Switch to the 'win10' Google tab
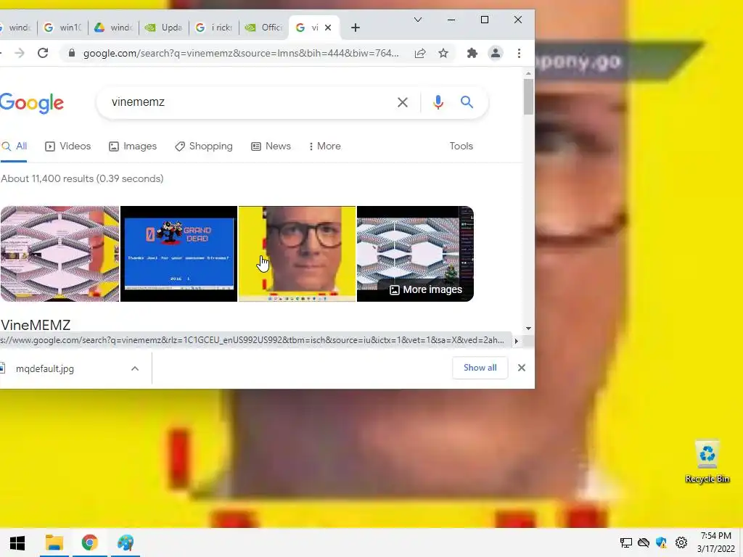The width and height of the screenshot is (743, 557). (x=62, y=28)
